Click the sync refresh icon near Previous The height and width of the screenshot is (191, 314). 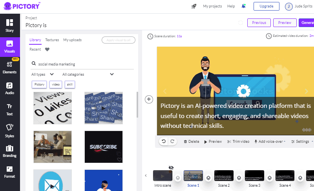point(241,23)
